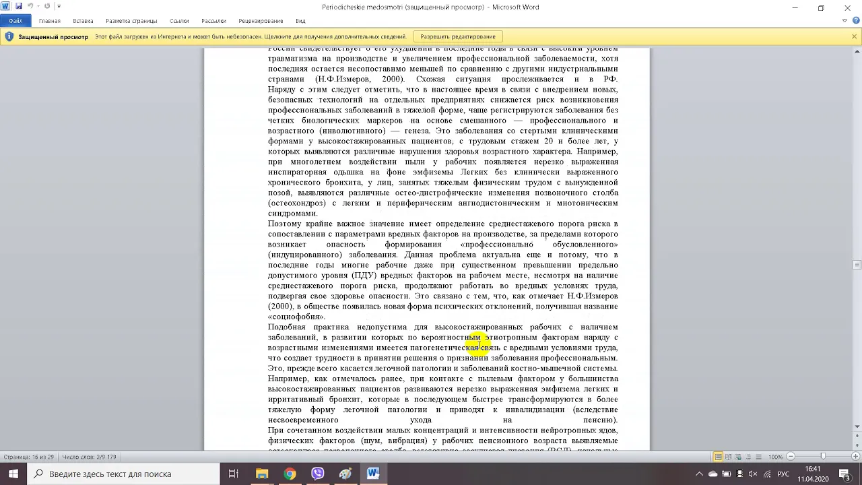The width and height of the screenshot is (862, 485).
Task: Switch to the Рецензирование tab
Action: [x=261, y=21]
